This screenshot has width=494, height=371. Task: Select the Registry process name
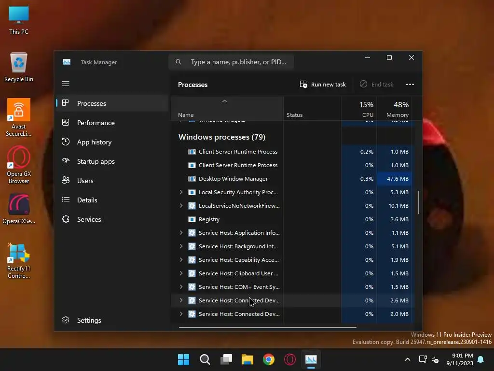209,219
